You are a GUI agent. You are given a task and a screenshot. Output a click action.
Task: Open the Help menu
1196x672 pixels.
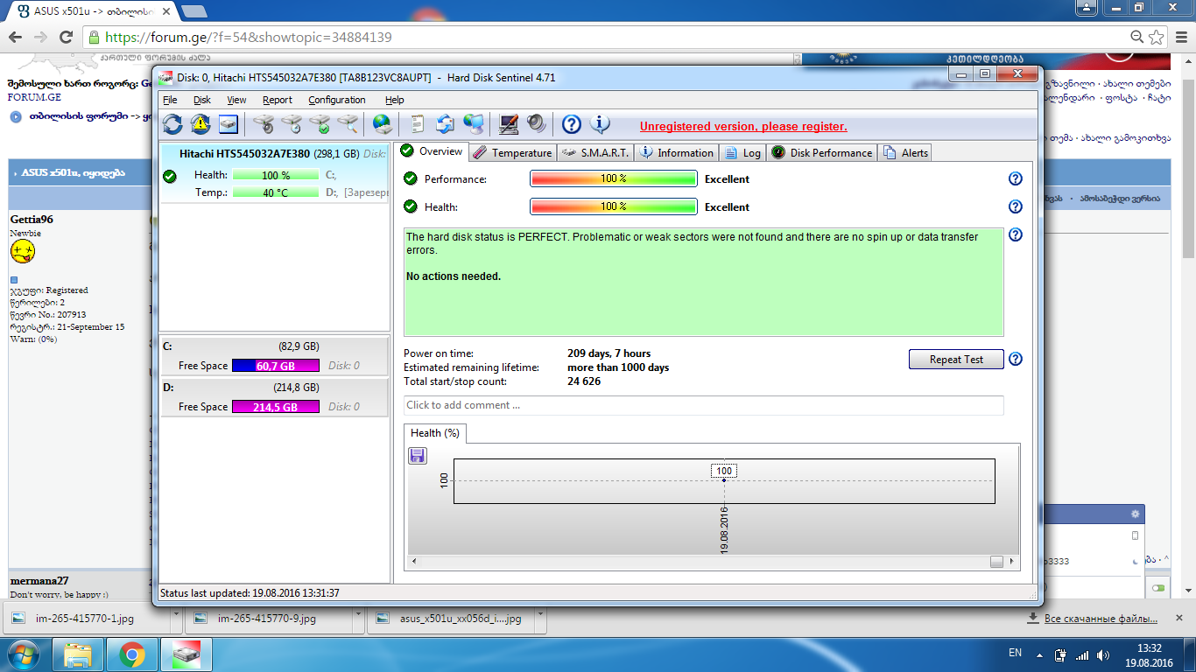click(395, 100)
